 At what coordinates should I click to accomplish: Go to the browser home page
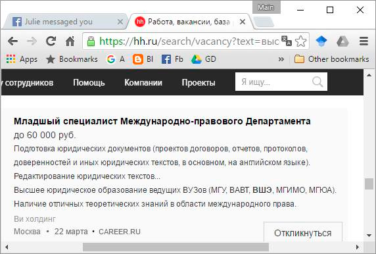click(70, 41)
